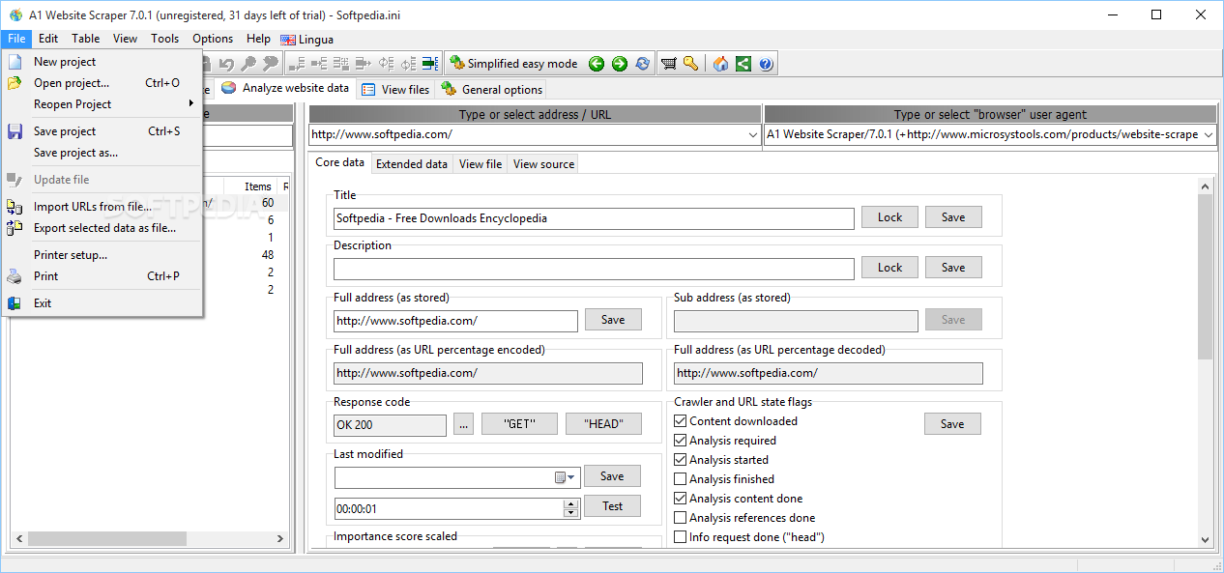Click the Test button
The height and width of the screenshot is (573, 1224).
click(613, 506)
